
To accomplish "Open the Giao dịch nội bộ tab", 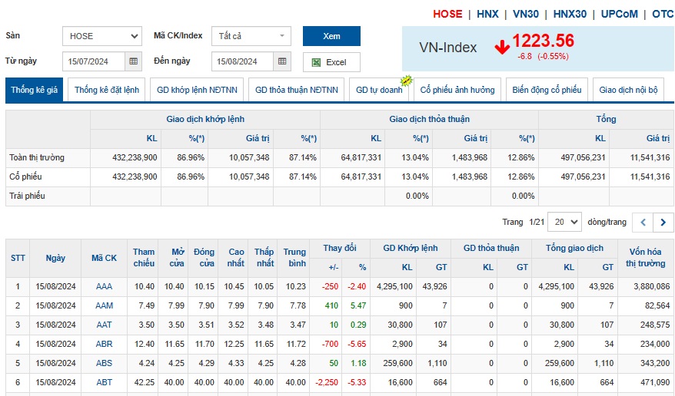I will click(628, 90).
